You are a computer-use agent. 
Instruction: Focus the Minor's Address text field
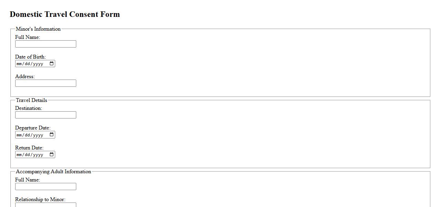46,83
